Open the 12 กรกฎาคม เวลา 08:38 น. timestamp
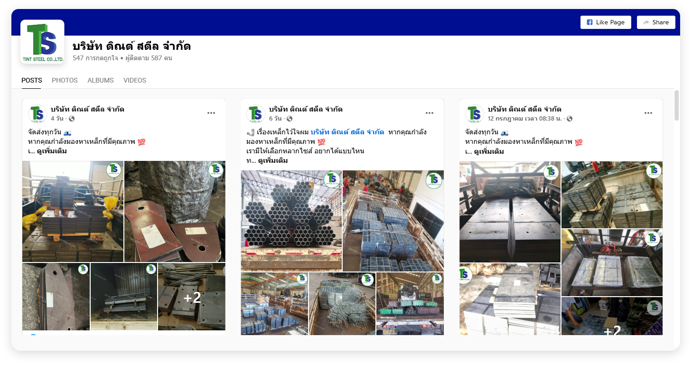Viewport: 692px width, 365px height. coord(525,119)
